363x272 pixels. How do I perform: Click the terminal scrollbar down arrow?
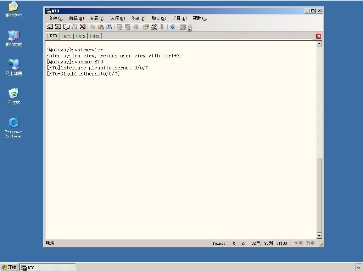(x=319, y=236)
